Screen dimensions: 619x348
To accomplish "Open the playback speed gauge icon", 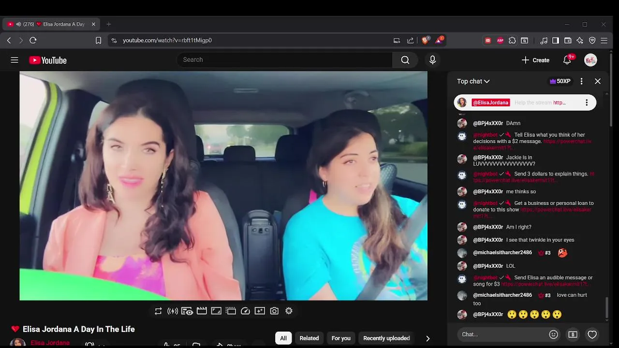I will (x=245, y=311).
